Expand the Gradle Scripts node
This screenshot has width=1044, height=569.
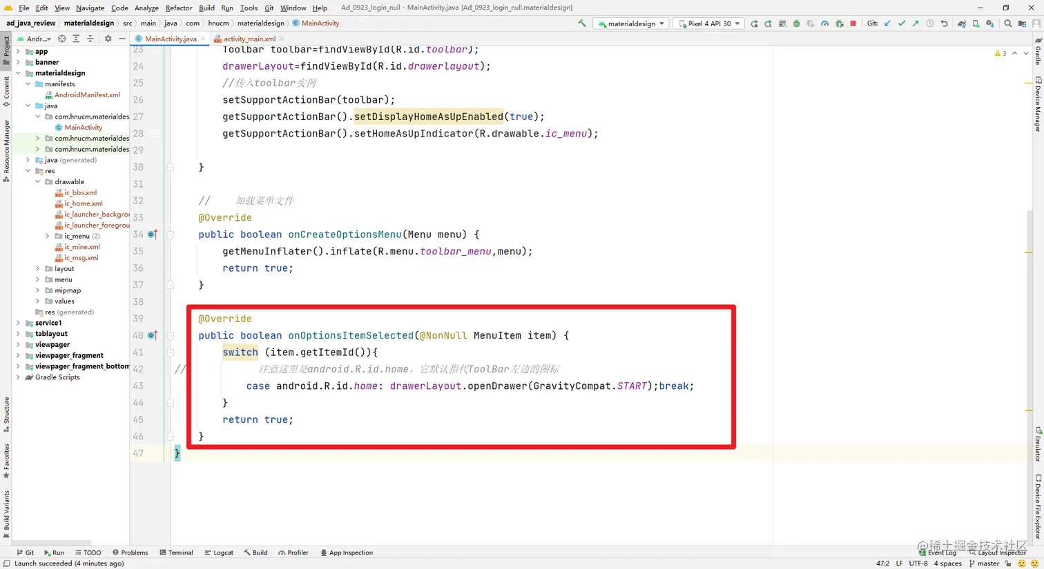18,377
